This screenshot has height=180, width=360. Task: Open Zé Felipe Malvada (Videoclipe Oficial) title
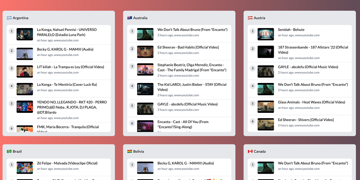click(67, 163)
